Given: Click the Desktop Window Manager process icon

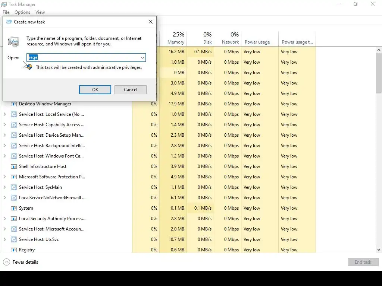Looking at the screenshot, I should [14, 104].
